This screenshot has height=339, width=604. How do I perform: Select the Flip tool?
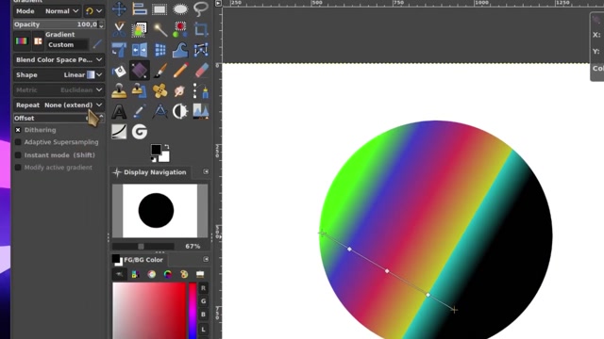tap(140, 50)
